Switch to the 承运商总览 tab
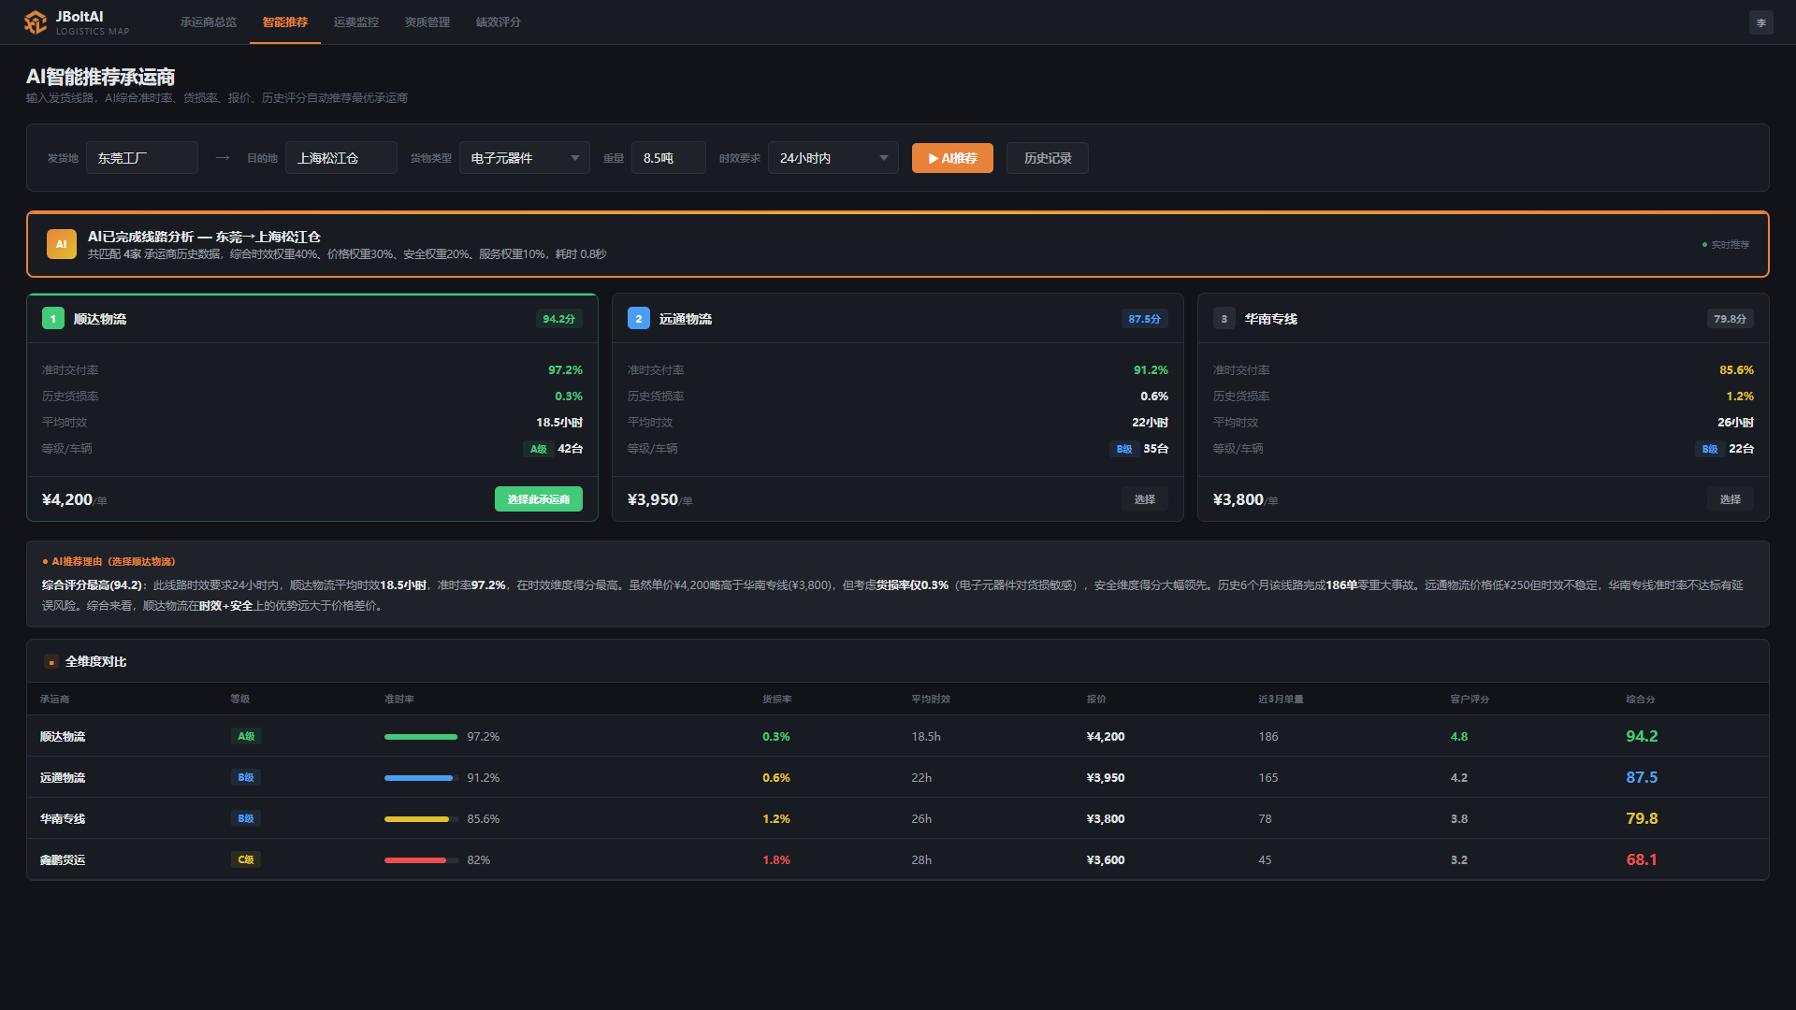Viewport: 1796px width, 1010px height. 209,22
